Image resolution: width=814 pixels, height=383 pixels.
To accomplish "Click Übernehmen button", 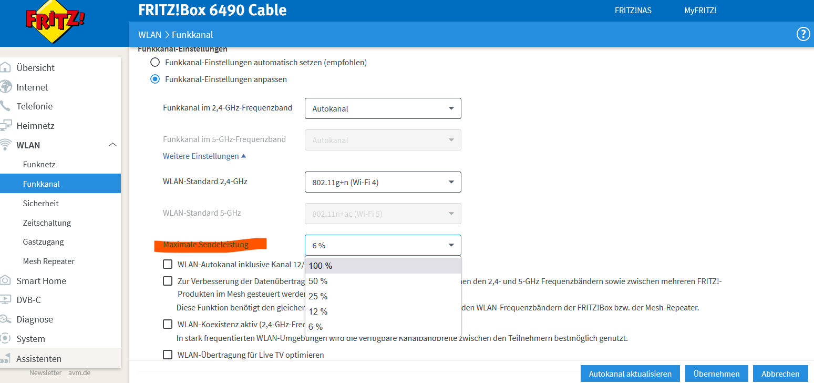I will (x=717, y=374).
